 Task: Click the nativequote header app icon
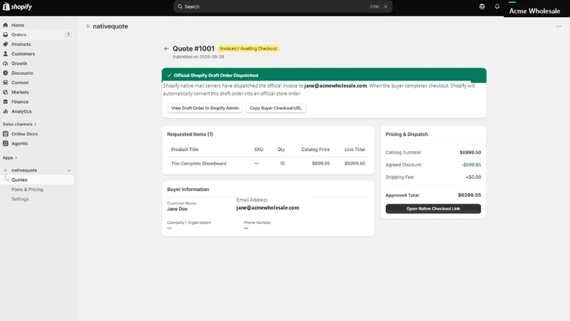(88, 26)
